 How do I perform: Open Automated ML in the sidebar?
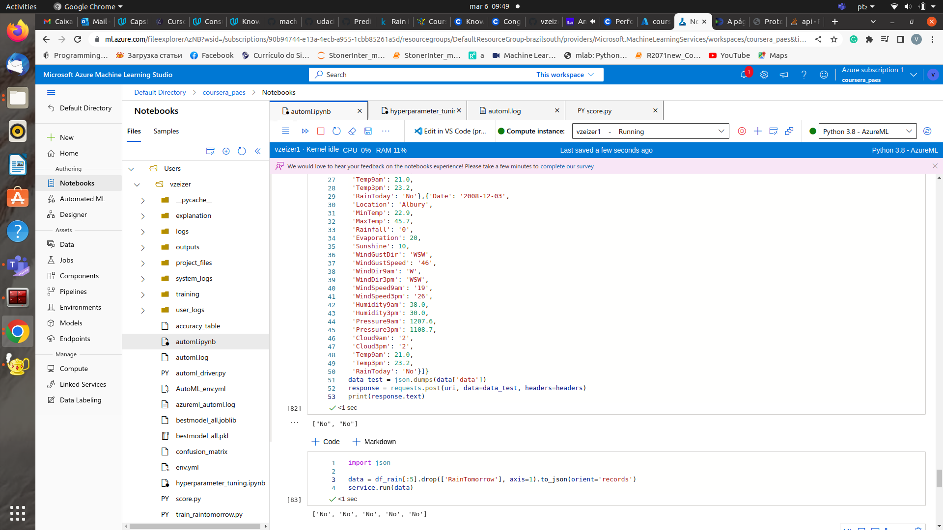click(82, 199)
